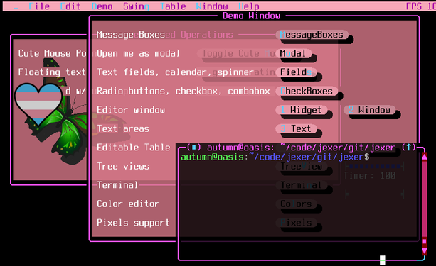
Task: Open the Edit menu
Action: (70, 6)
